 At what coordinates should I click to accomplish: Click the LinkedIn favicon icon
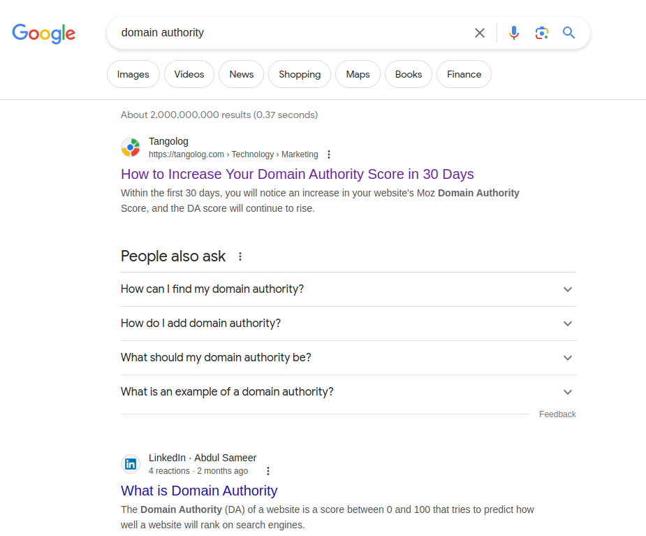tap(131, 464)
